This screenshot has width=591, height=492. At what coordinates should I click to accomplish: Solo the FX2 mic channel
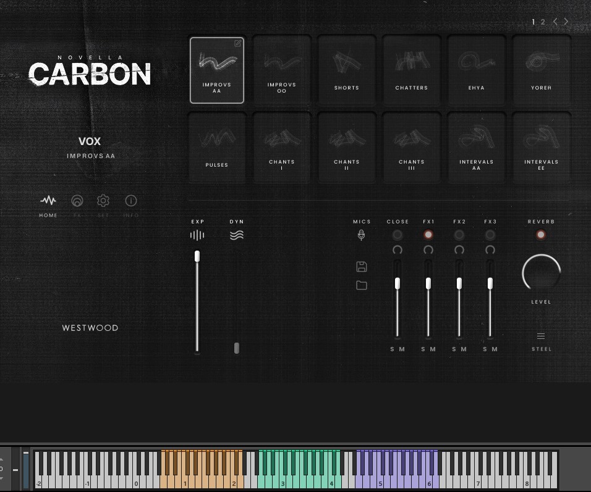(454, 349)
